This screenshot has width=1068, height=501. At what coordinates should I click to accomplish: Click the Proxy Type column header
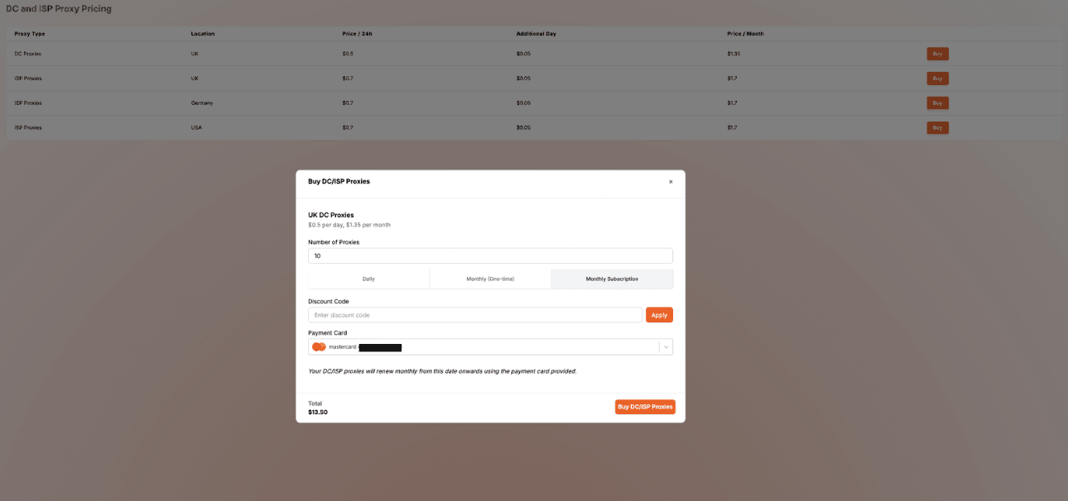[x=30, y=34]
